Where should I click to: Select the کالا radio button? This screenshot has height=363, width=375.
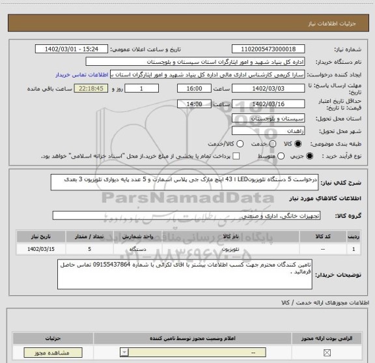[x=298, y=144]
